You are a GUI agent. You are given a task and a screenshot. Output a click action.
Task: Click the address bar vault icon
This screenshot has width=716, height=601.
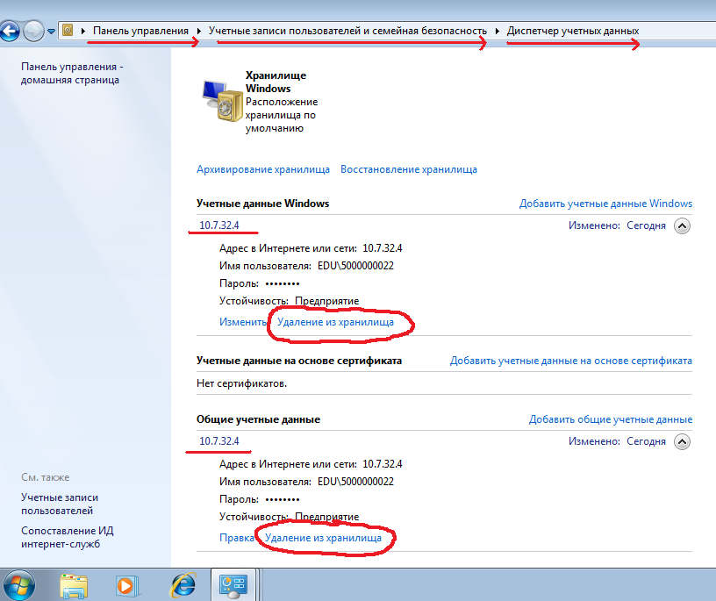[68, 31]
